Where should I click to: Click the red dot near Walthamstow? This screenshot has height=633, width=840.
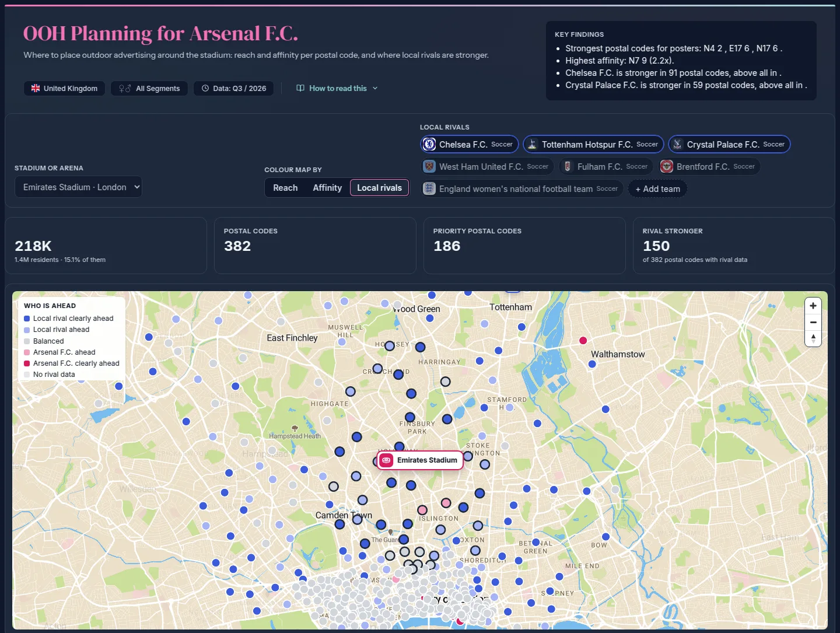point(583,340)
